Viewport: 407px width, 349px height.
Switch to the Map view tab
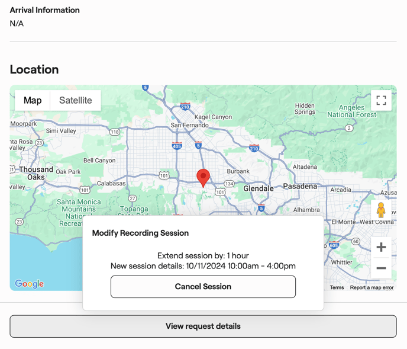(33, 101)
